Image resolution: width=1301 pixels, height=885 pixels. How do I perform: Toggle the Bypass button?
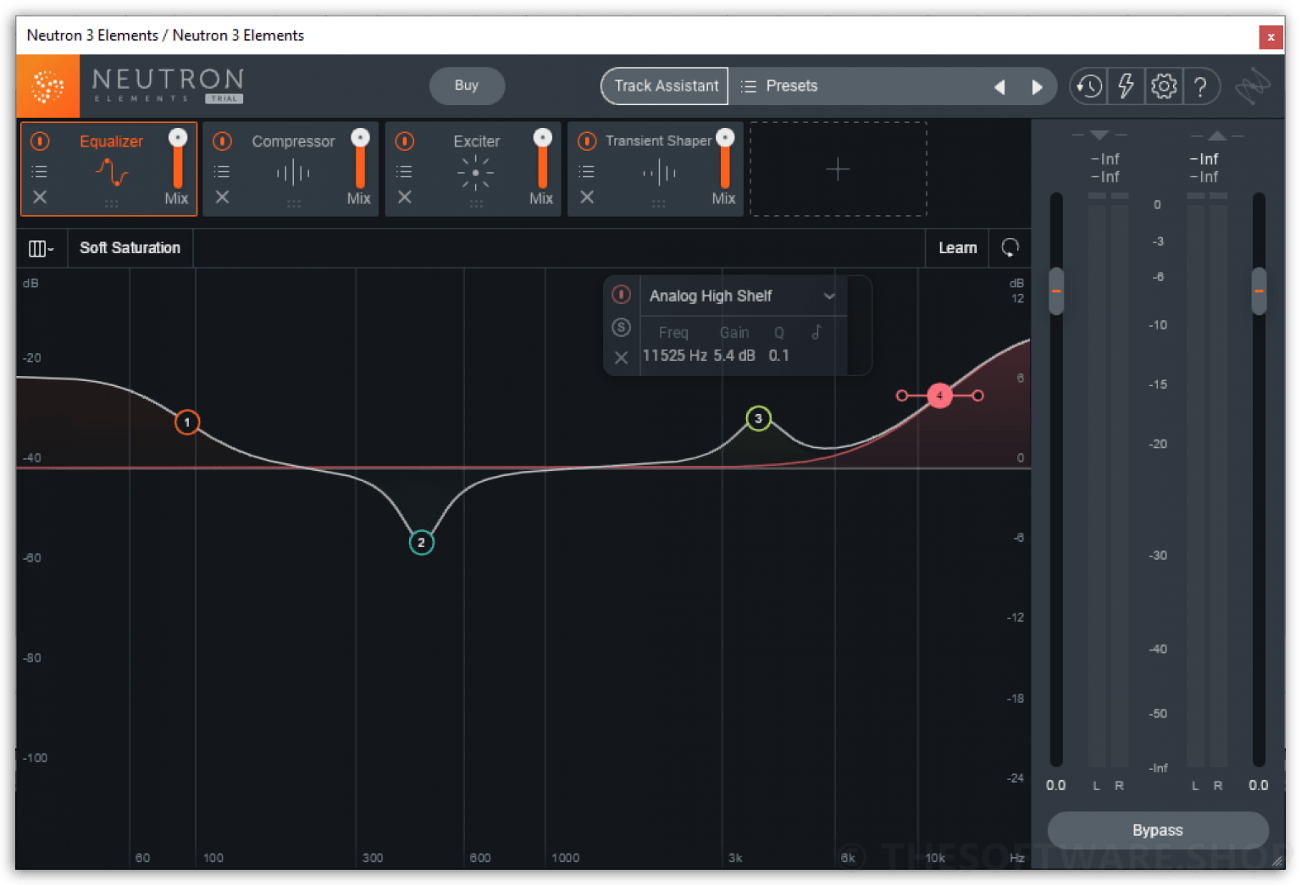click(1157, 830)
